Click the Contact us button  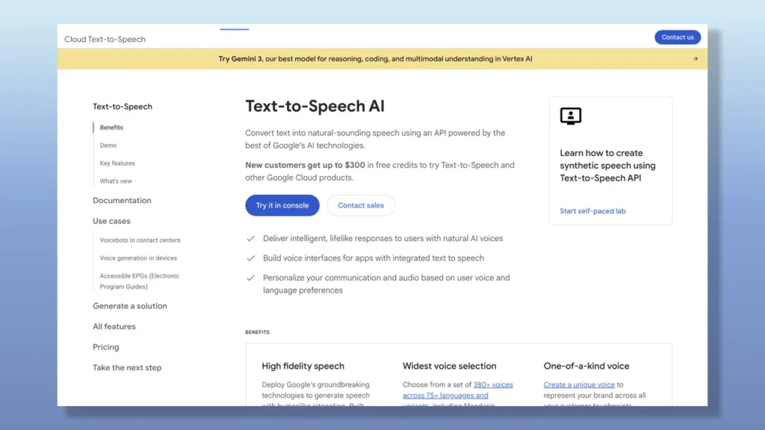tap(677, 37)
